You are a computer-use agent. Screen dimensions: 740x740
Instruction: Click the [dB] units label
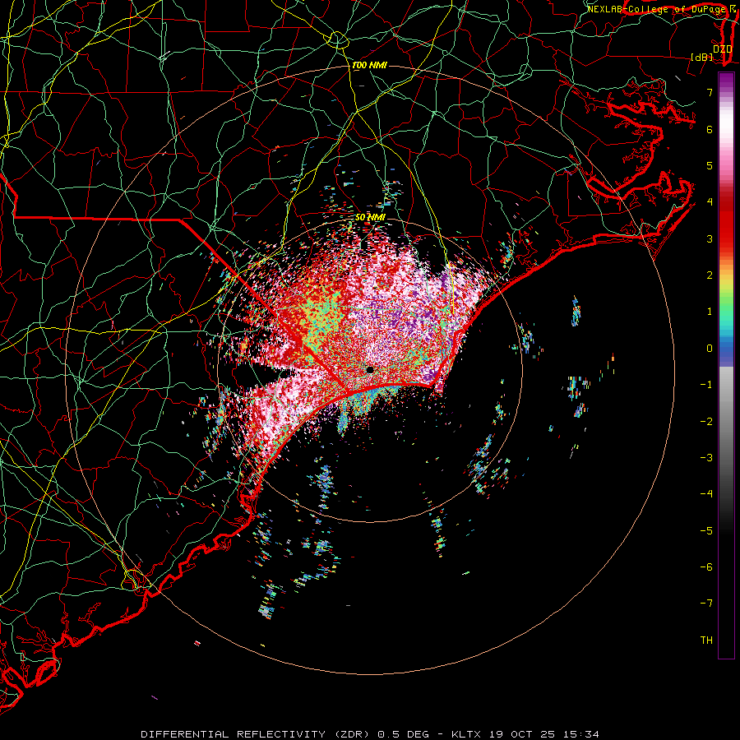tap(702, 57)
